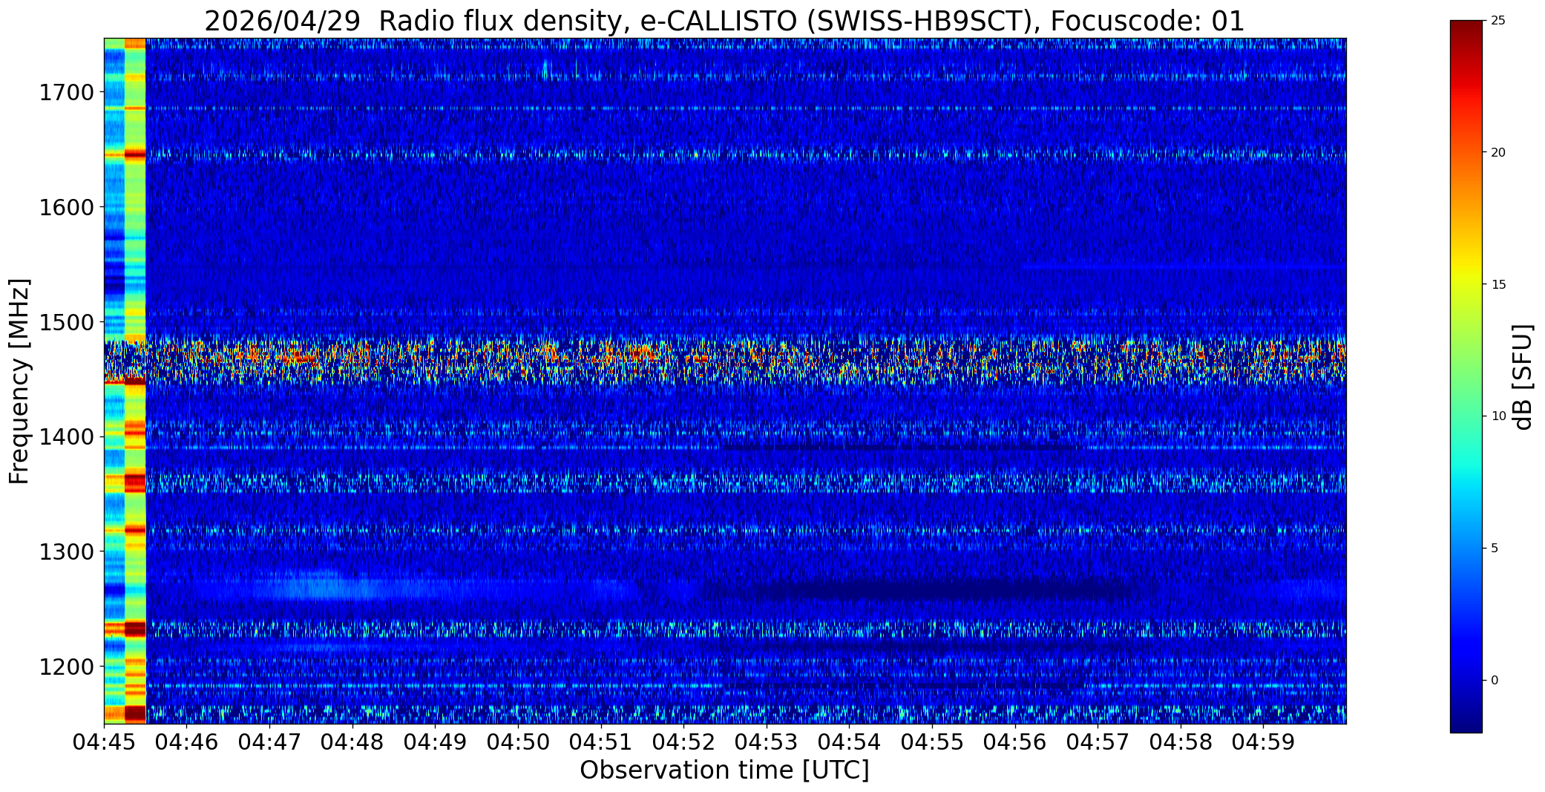Click the 1300 frequency tick label
This screenshot has width=1545, height=792.
[x=66, y=552]
